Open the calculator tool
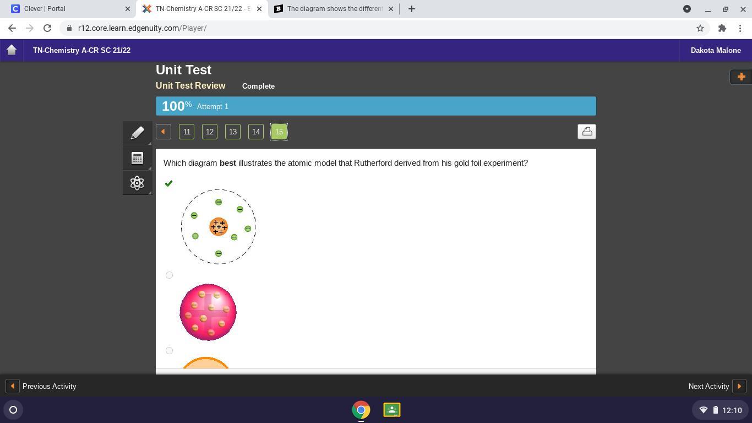Viewport: 752px width, 423px height. (137, 158)
